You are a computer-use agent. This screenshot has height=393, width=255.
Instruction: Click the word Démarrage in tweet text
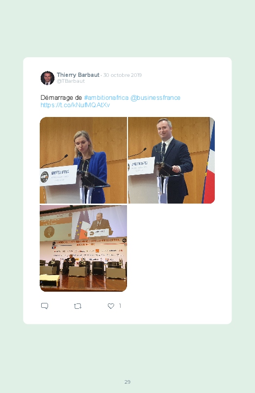tap(57, 97)
